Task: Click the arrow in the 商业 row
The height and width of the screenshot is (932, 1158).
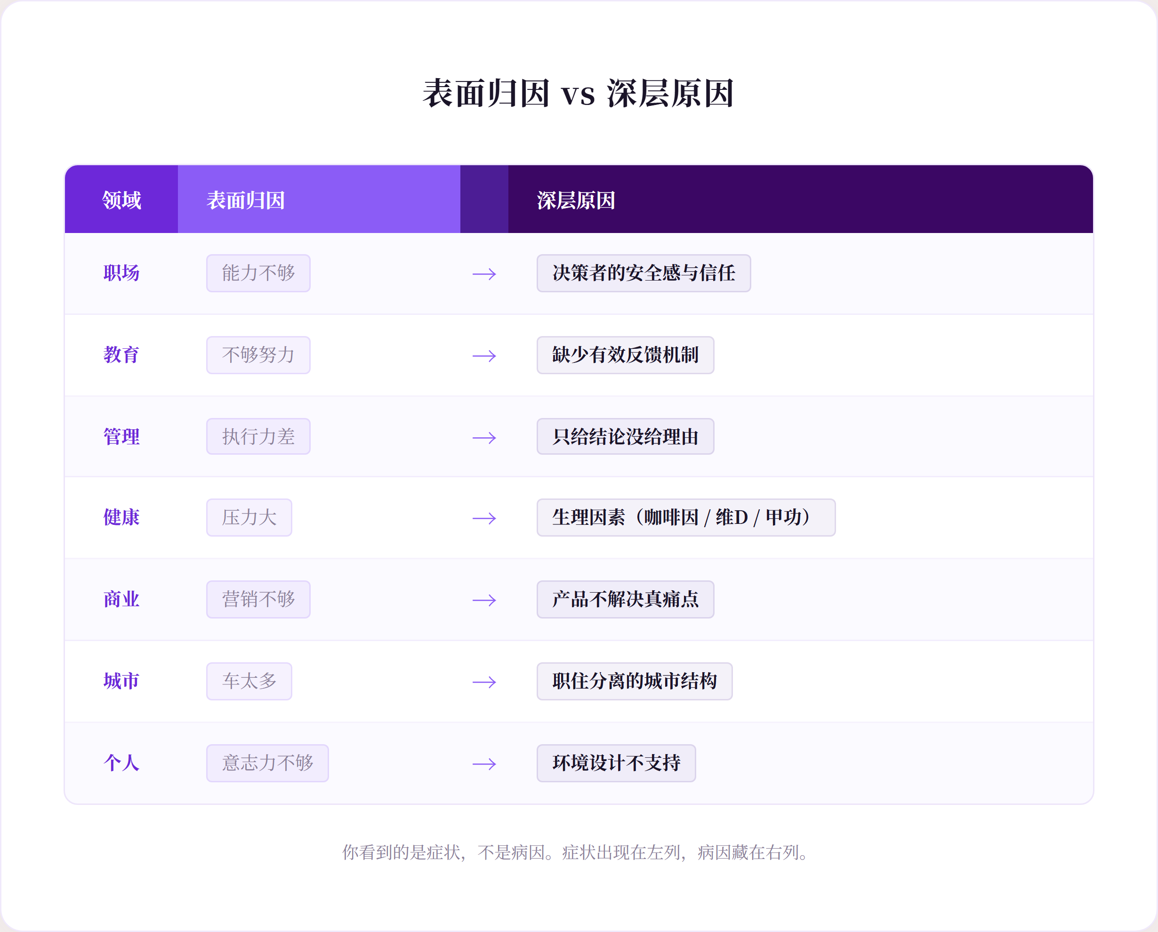Action: [484, 600]
